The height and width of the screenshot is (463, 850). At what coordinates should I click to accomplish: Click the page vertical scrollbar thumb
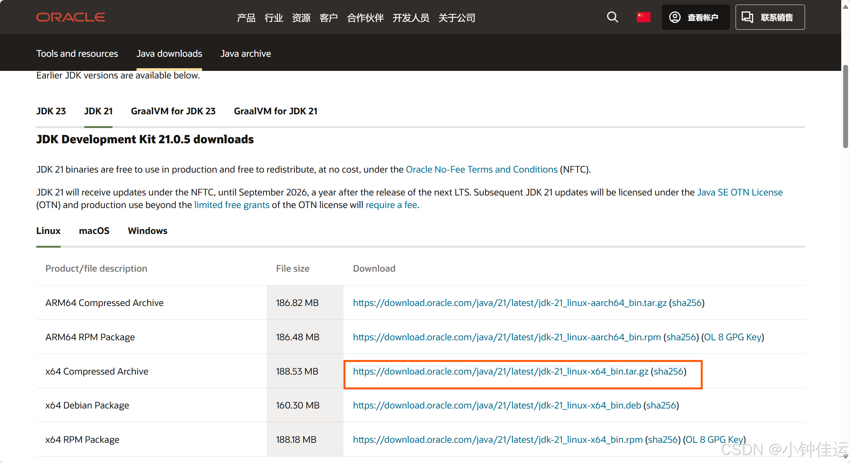click(x=845, y=107)
